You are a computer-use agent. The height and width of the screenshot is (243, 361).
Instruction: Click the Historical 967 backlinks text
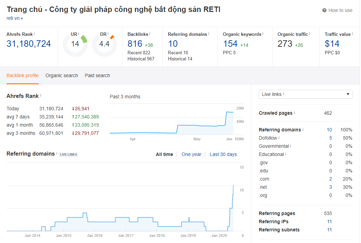click(x=141, y=59)
